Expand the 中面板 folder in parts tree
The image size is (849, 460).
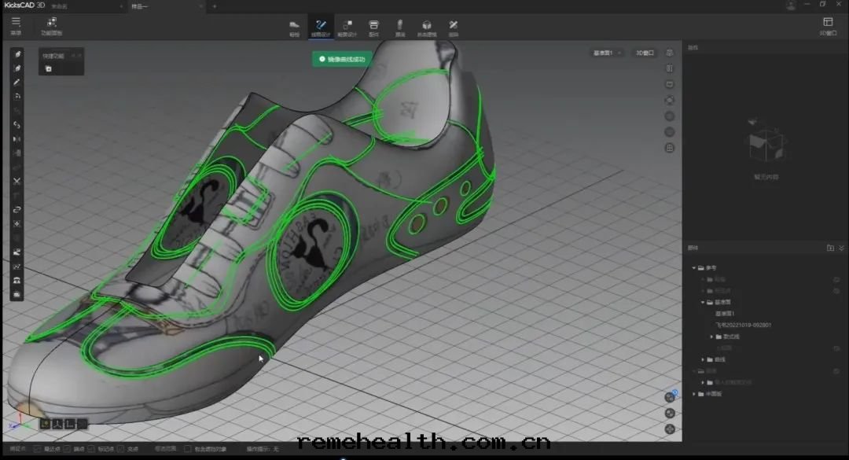click(694, 394)
